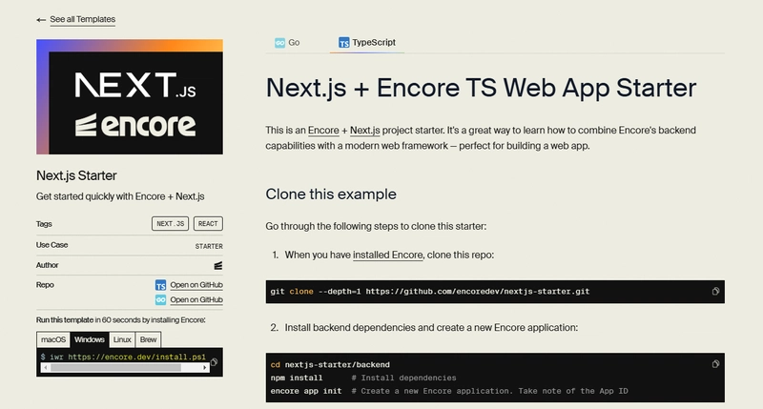Click the install command horizontal scrollbar thumb
The image size is (763, 409).
(x=115, y=368)
